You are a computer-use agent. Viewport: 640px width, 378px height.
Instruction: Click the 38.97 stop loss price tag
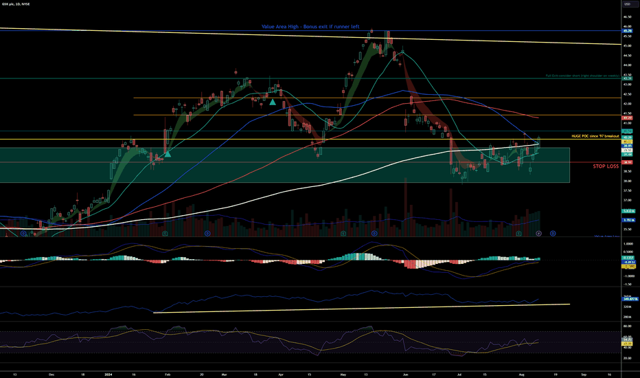click(627, 162)
